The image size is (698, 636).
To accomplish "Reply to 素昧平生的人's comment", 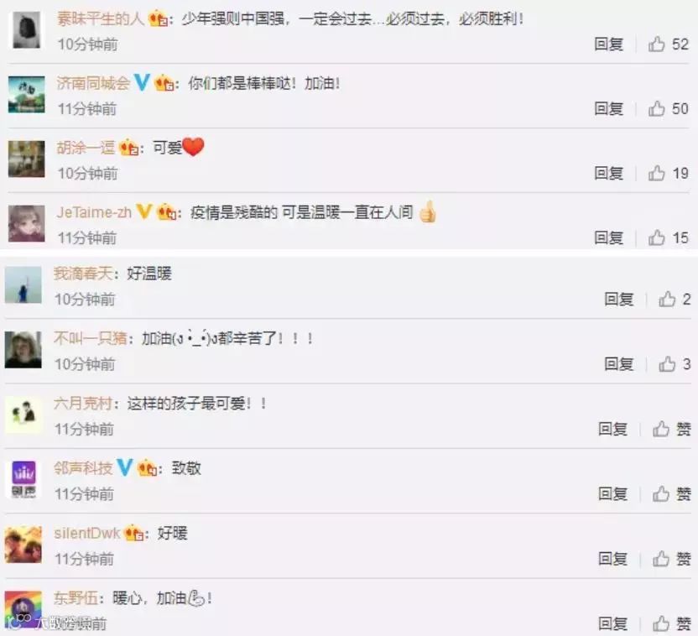I will [x=608, y=44].
